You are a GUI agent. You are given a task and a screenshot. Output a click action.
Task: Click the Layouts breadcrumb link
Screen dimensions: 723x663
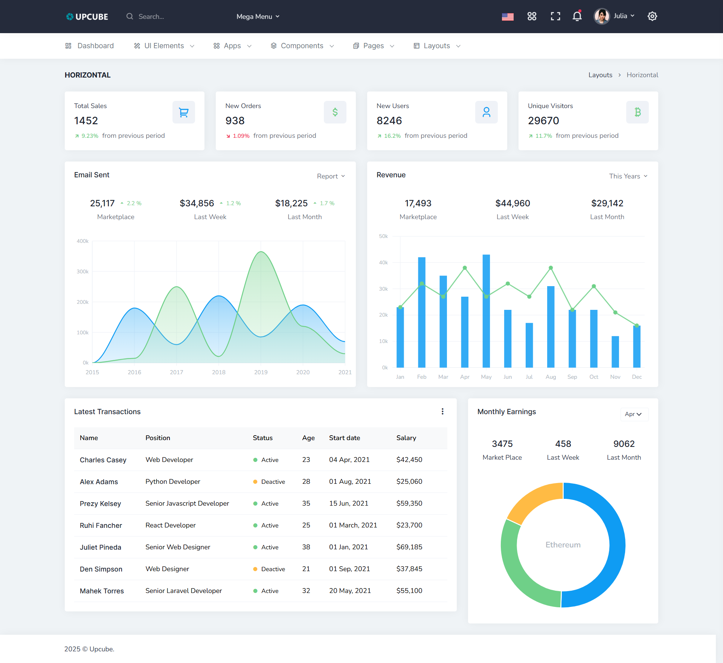[x=600, y=75]
